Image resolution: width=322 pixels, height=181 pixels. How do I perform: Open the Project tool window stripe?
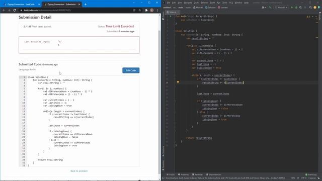point(163,16)
